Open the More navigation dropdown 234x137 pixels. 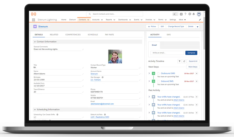pyautogui.click(x=182, y=20)
